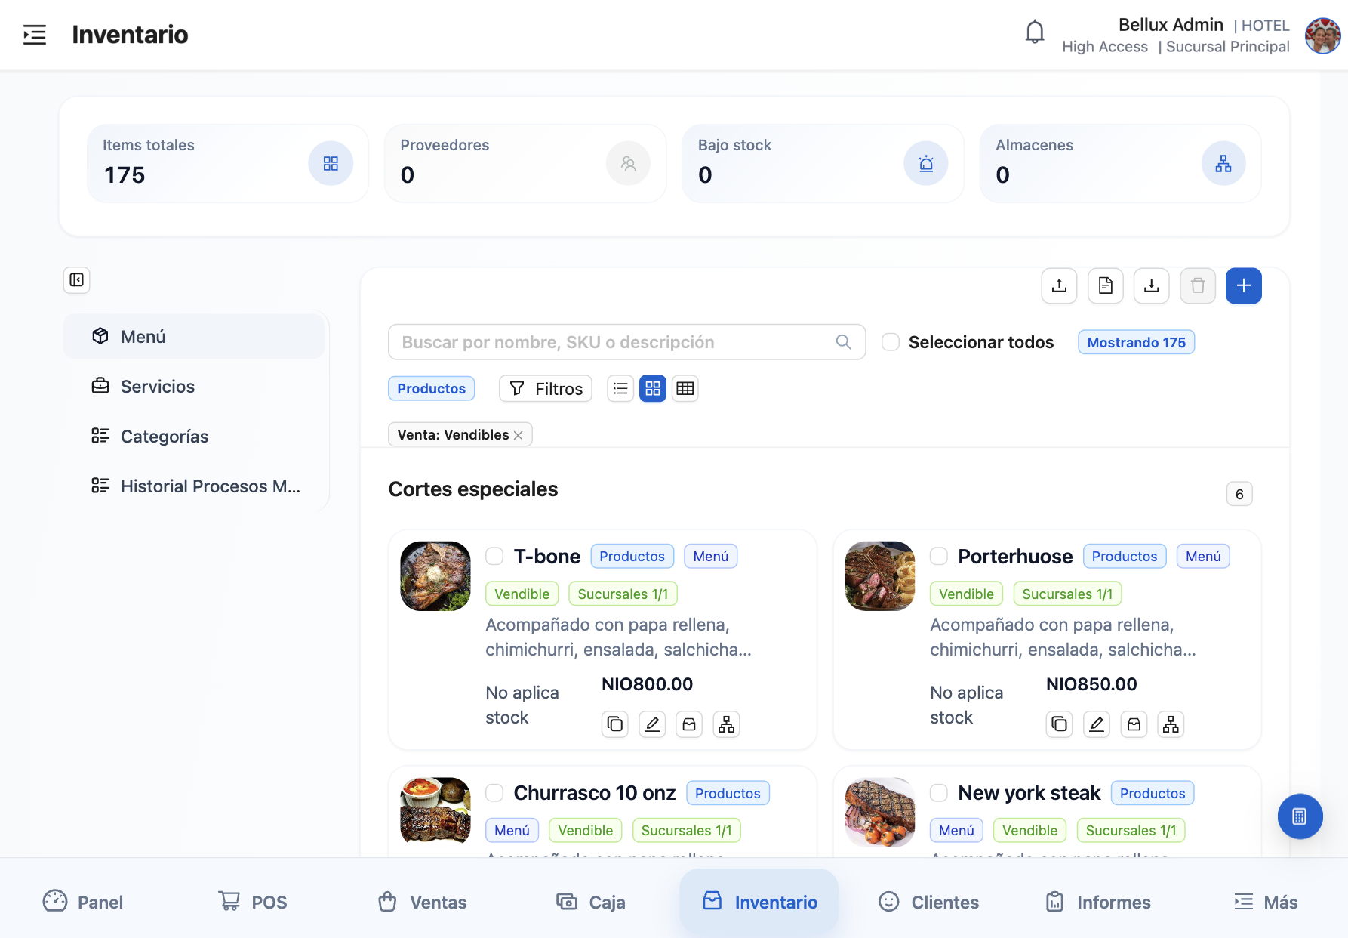Image resolution: width=1348 pixels, height=938 pixels.
Task: Add new item with plus button
Action: (x=1244, y=285)
